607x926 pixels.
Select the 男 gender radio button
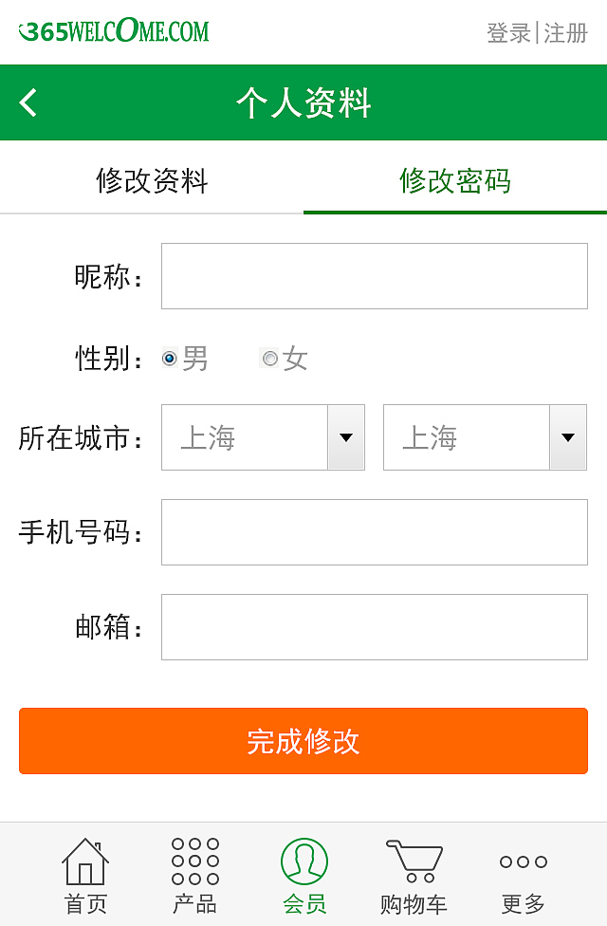point(168,358)
